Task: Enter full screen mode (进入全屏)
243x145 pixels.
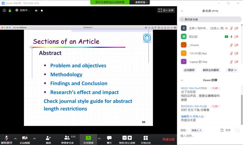Action: pyautogui.click(x=166, y=10)
